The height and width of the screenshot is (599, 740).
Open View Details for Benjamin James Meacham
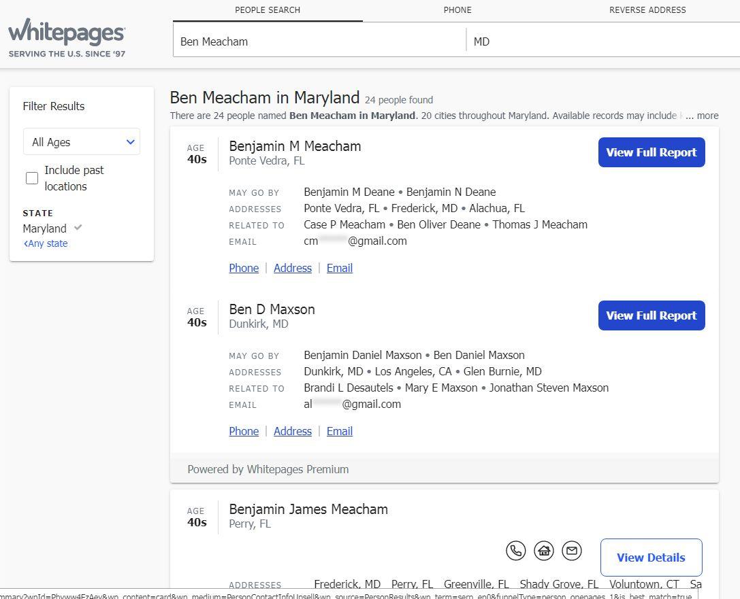(x=651, y=558)
